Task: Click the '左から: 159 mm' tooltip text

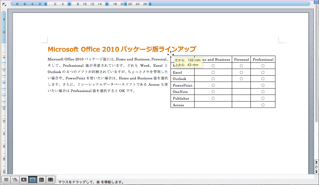Action: (x=188, y=60)
